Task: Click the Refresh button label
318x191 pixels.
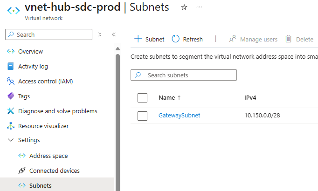Action: click(x=193, y=39)
